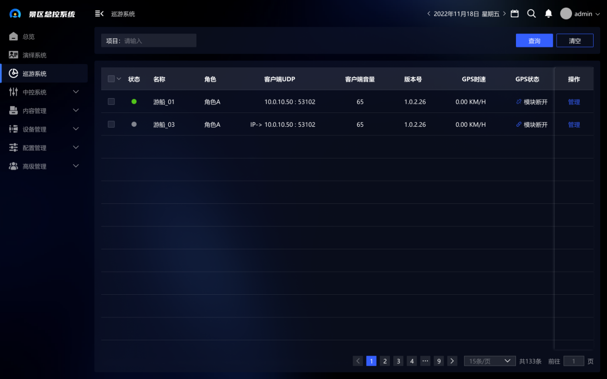Click the admin user avatar
Image resolution: width=607 pixels, height=379 pixels.
566,14
